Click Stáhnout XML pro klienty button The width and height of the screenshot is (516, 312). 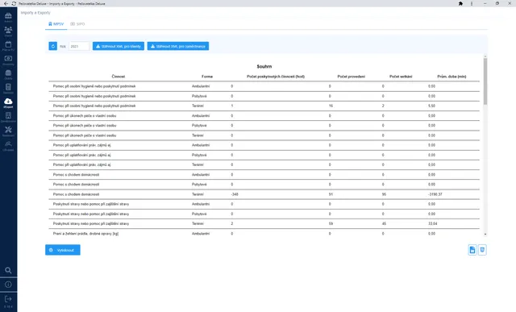(119, 46)
